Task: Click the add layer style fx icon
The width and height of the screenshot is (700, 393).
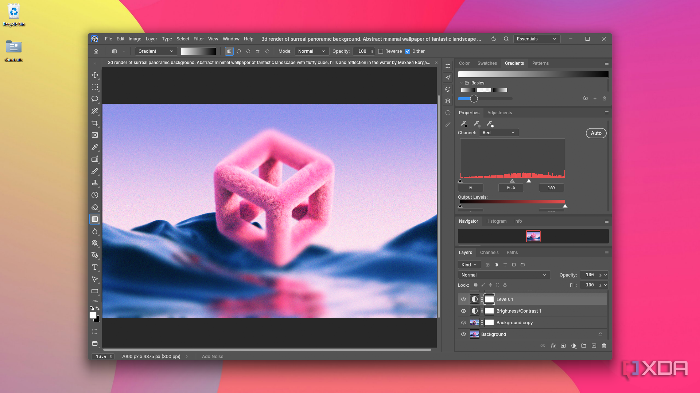Action: pos(553,346)
